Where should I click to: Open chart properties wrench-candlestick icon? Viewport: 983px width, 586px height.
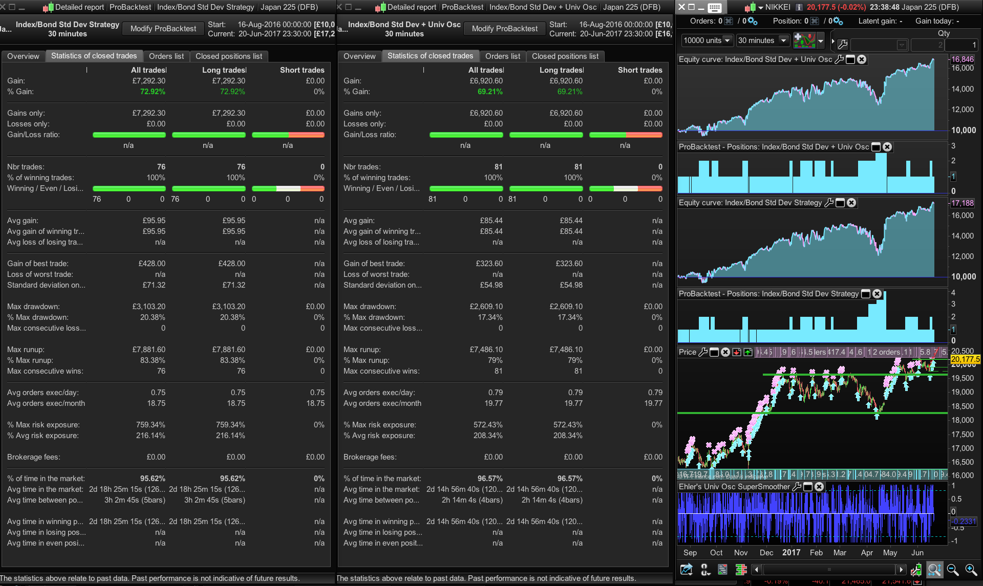coord(916,570)
